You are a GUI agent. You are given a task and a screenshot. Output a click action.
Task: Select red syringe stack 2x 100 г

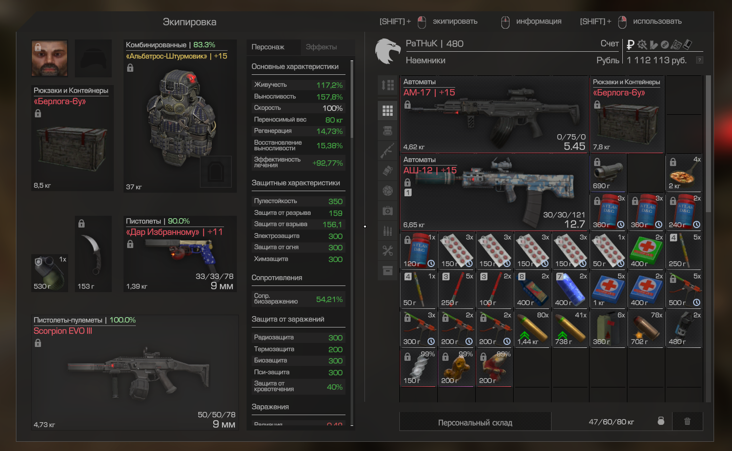[494, 290]
